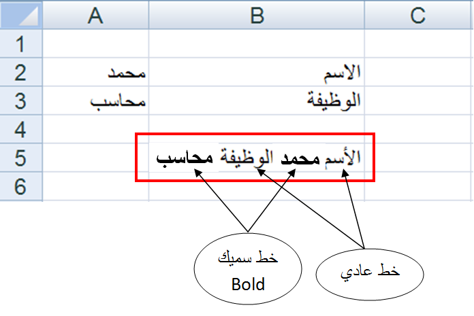Click empty cell A1
Viewport: 474px width, 316px height.
pos(95,43)
